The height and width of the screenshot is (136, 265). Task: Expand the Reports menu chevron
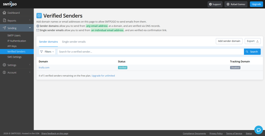click(x=30, y=20)
